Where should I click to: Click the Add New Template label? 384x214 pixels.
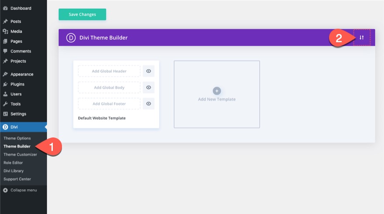point(217,99)
